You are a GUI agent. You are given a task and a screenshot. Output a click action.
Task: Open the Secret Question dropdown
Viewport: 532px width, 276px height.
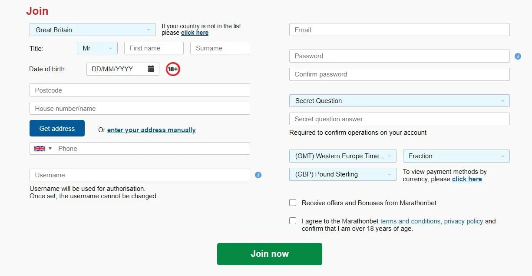pos(399,100)
